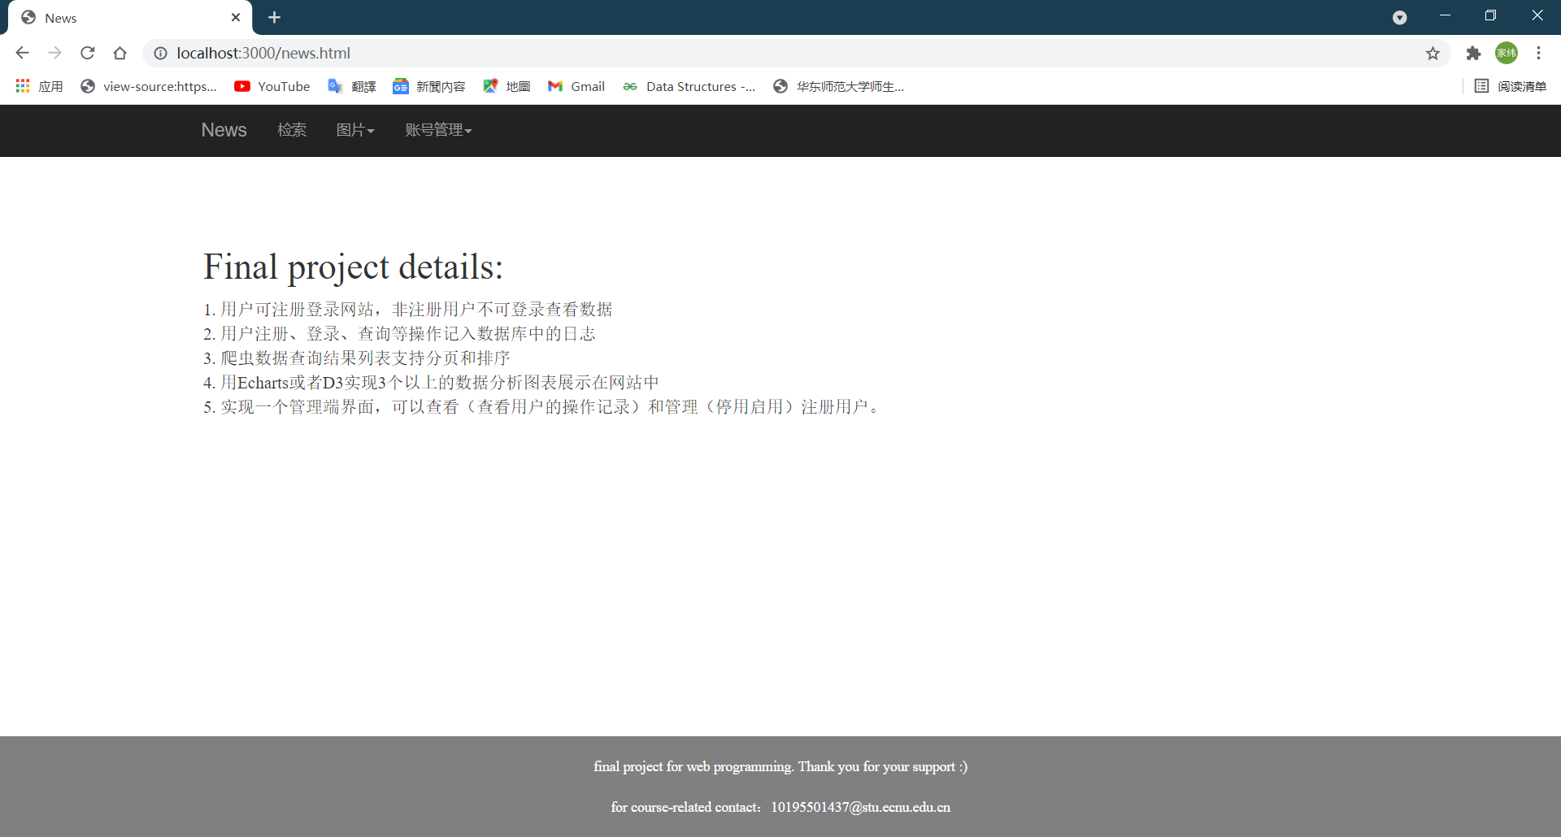Click the browser extensions puzzle icon
The width and height of the screenshot is (1561, 837).
pyautogui.click(x=1474, y=53)
